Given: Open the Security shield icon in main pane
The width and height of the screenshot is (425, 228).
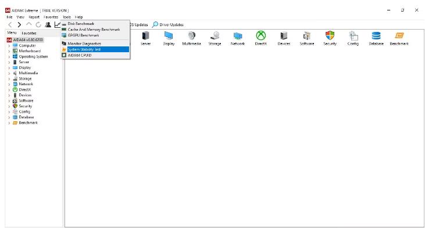Looking at the screenshot, I should click(x=330, y=35).
